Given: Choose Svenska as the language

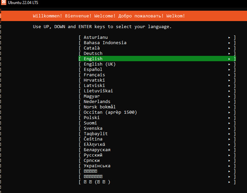Looking at the screenshot, I should click(93, 128).
